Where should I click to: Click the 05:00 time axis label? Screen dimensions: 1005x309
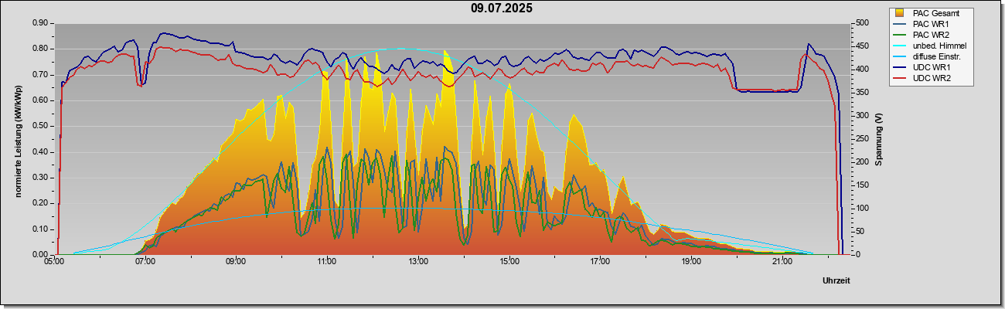tap(54, 262)
